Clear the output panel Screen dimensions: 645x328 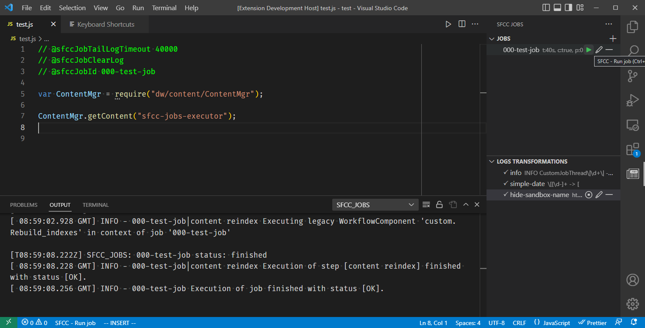pyautogui.click(x=426, y=205)
